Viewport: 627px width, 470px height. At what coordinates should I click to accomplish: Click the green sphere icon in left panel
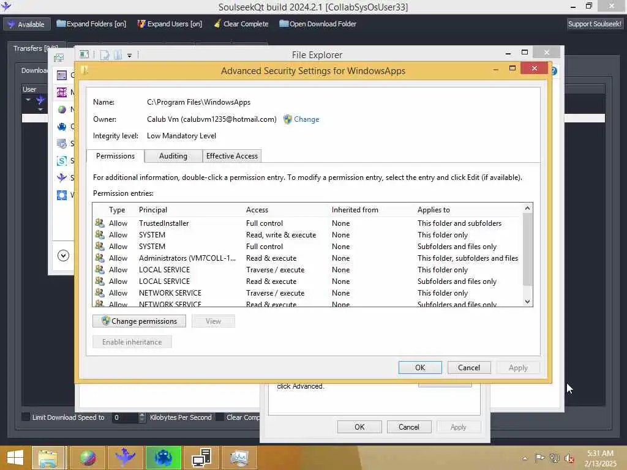(62, 109)
